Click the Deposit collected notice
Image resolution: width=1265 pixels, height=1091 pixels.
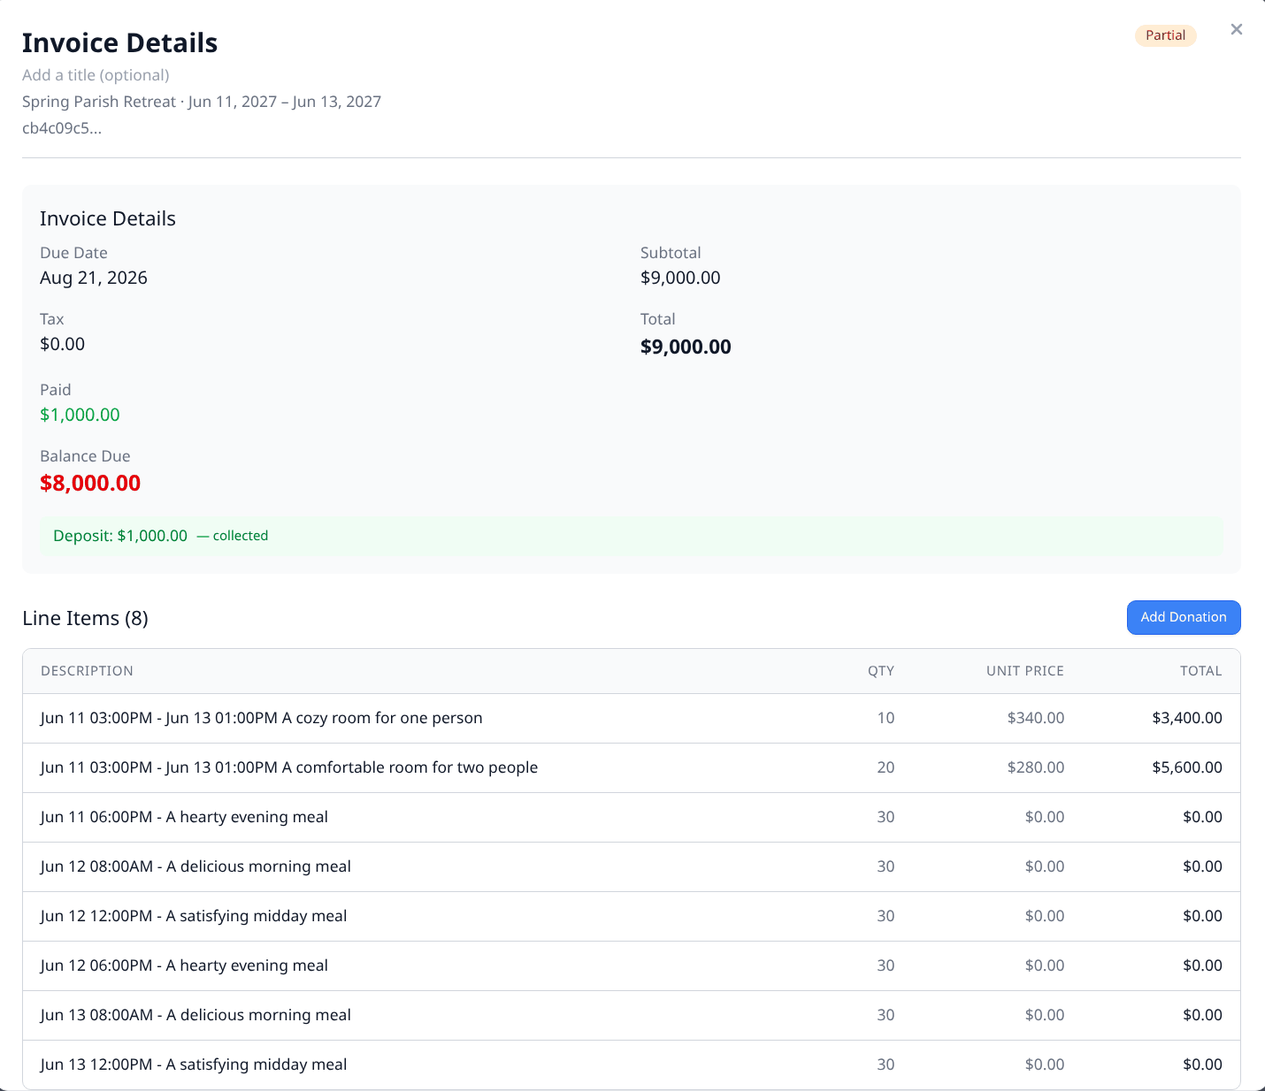(x=632, y=536)
